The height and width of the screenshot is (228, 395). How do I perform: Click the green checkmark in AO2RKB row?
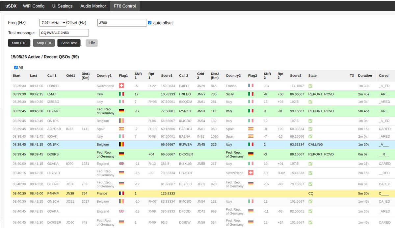pyautogui.click(x=310, y=129)
